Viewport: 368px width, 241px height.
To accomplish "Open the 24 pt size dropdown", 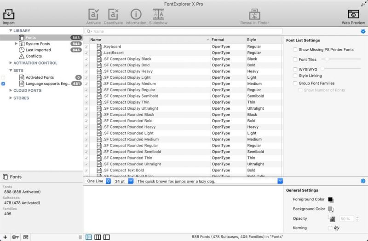I will pos(124,181).
